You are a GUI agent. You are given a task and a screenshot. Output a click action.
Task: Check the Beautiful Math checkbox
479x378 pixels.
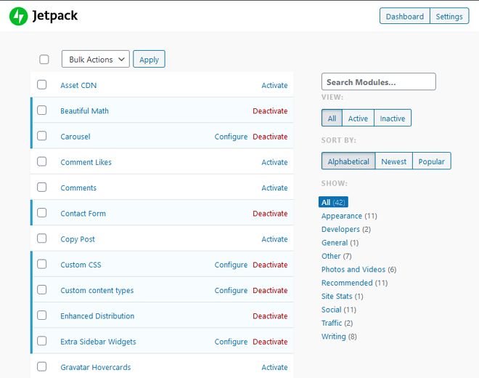point(42,110)
